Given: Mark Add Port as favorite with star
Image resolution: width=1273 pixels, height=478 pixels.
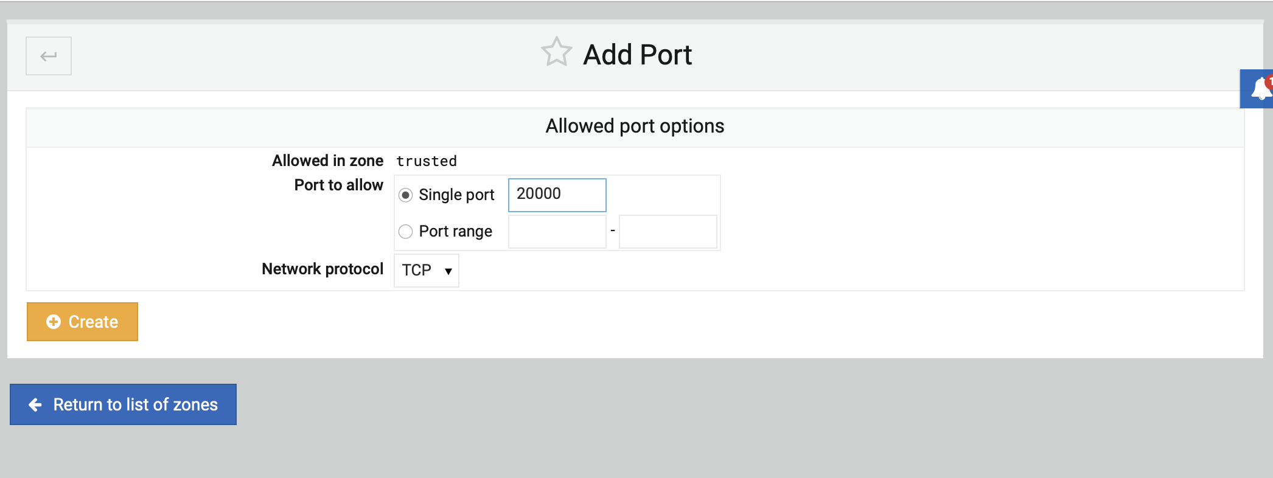Looking at the screenshot, I should (x=556, y=52).
